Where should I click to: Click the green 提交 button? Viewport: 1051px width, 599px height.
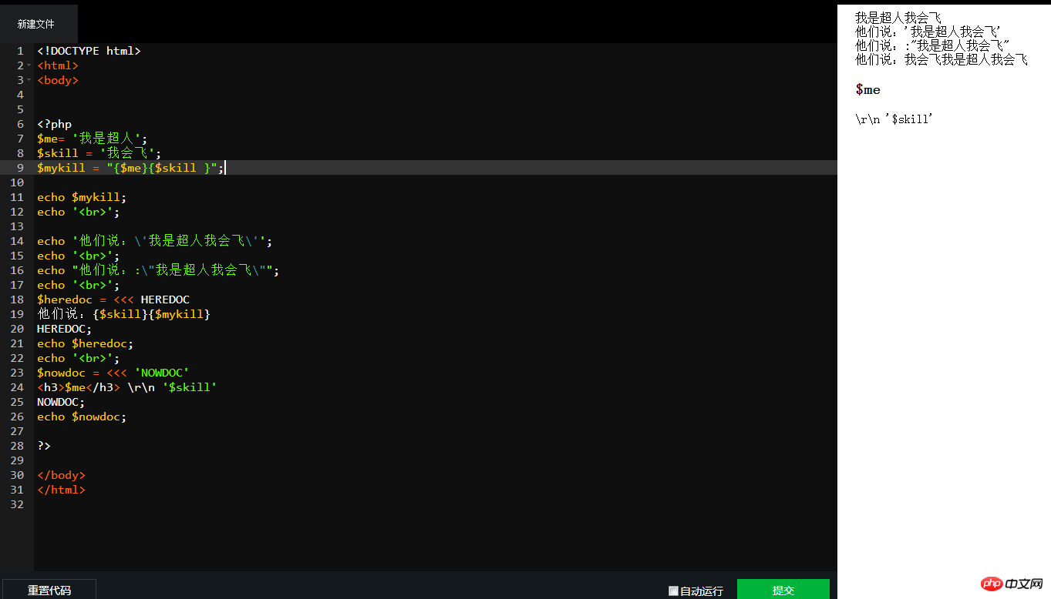(783, 590)
